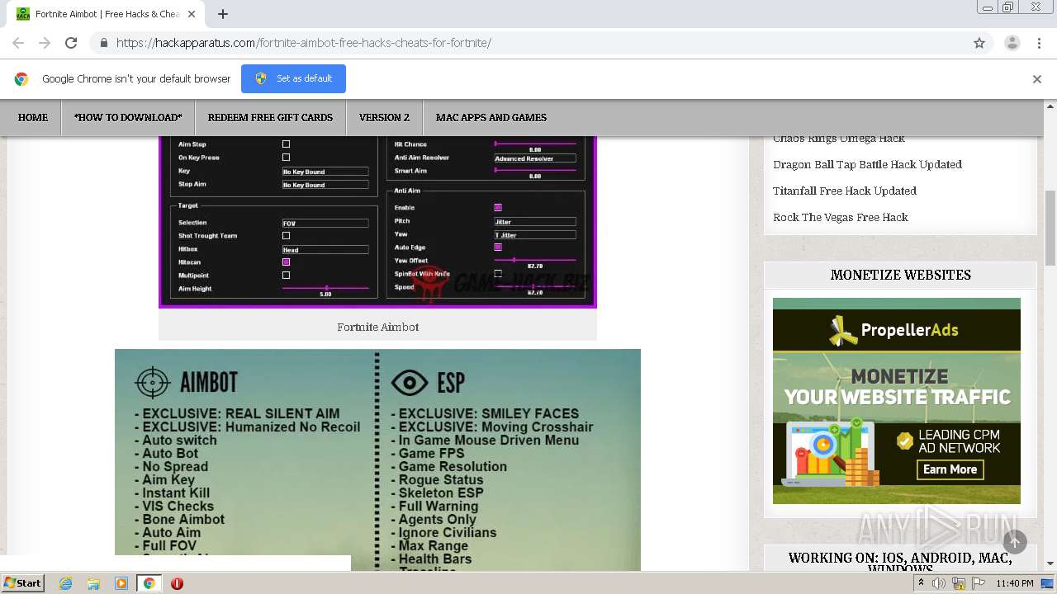Viewport: 1057px width, 594px height.
Task: Go back with the browser back arrow
Action: (18, 43)
